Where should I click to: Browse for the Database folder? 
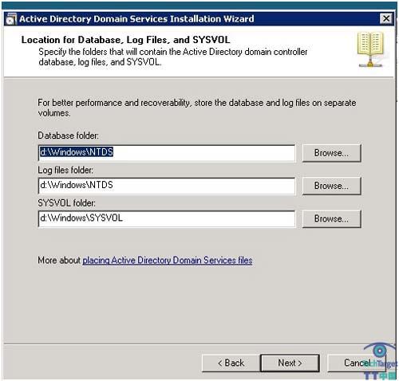(331, 153)
